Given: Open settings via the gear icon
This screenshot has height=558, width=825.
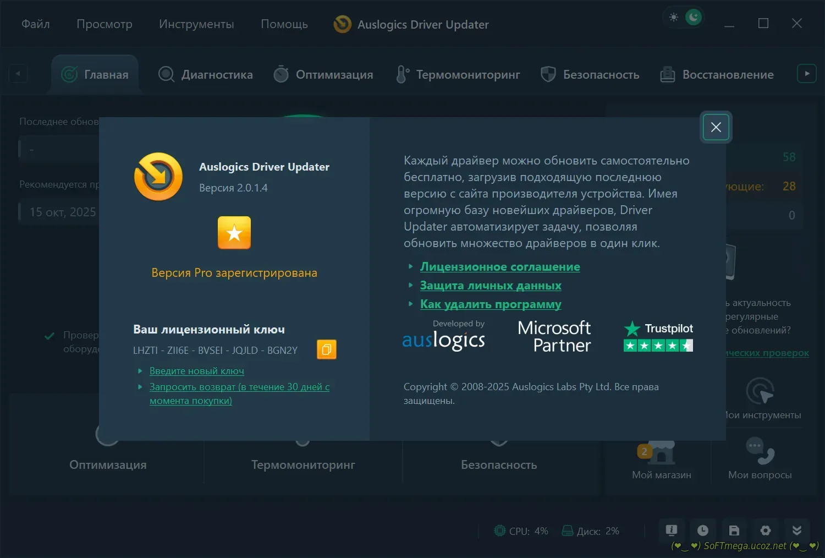Looking at the screenshot, I should pos(765,530).
